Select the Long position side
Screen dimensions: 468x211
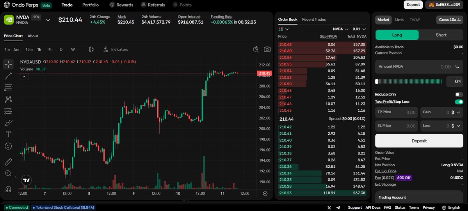coord(397,35)
